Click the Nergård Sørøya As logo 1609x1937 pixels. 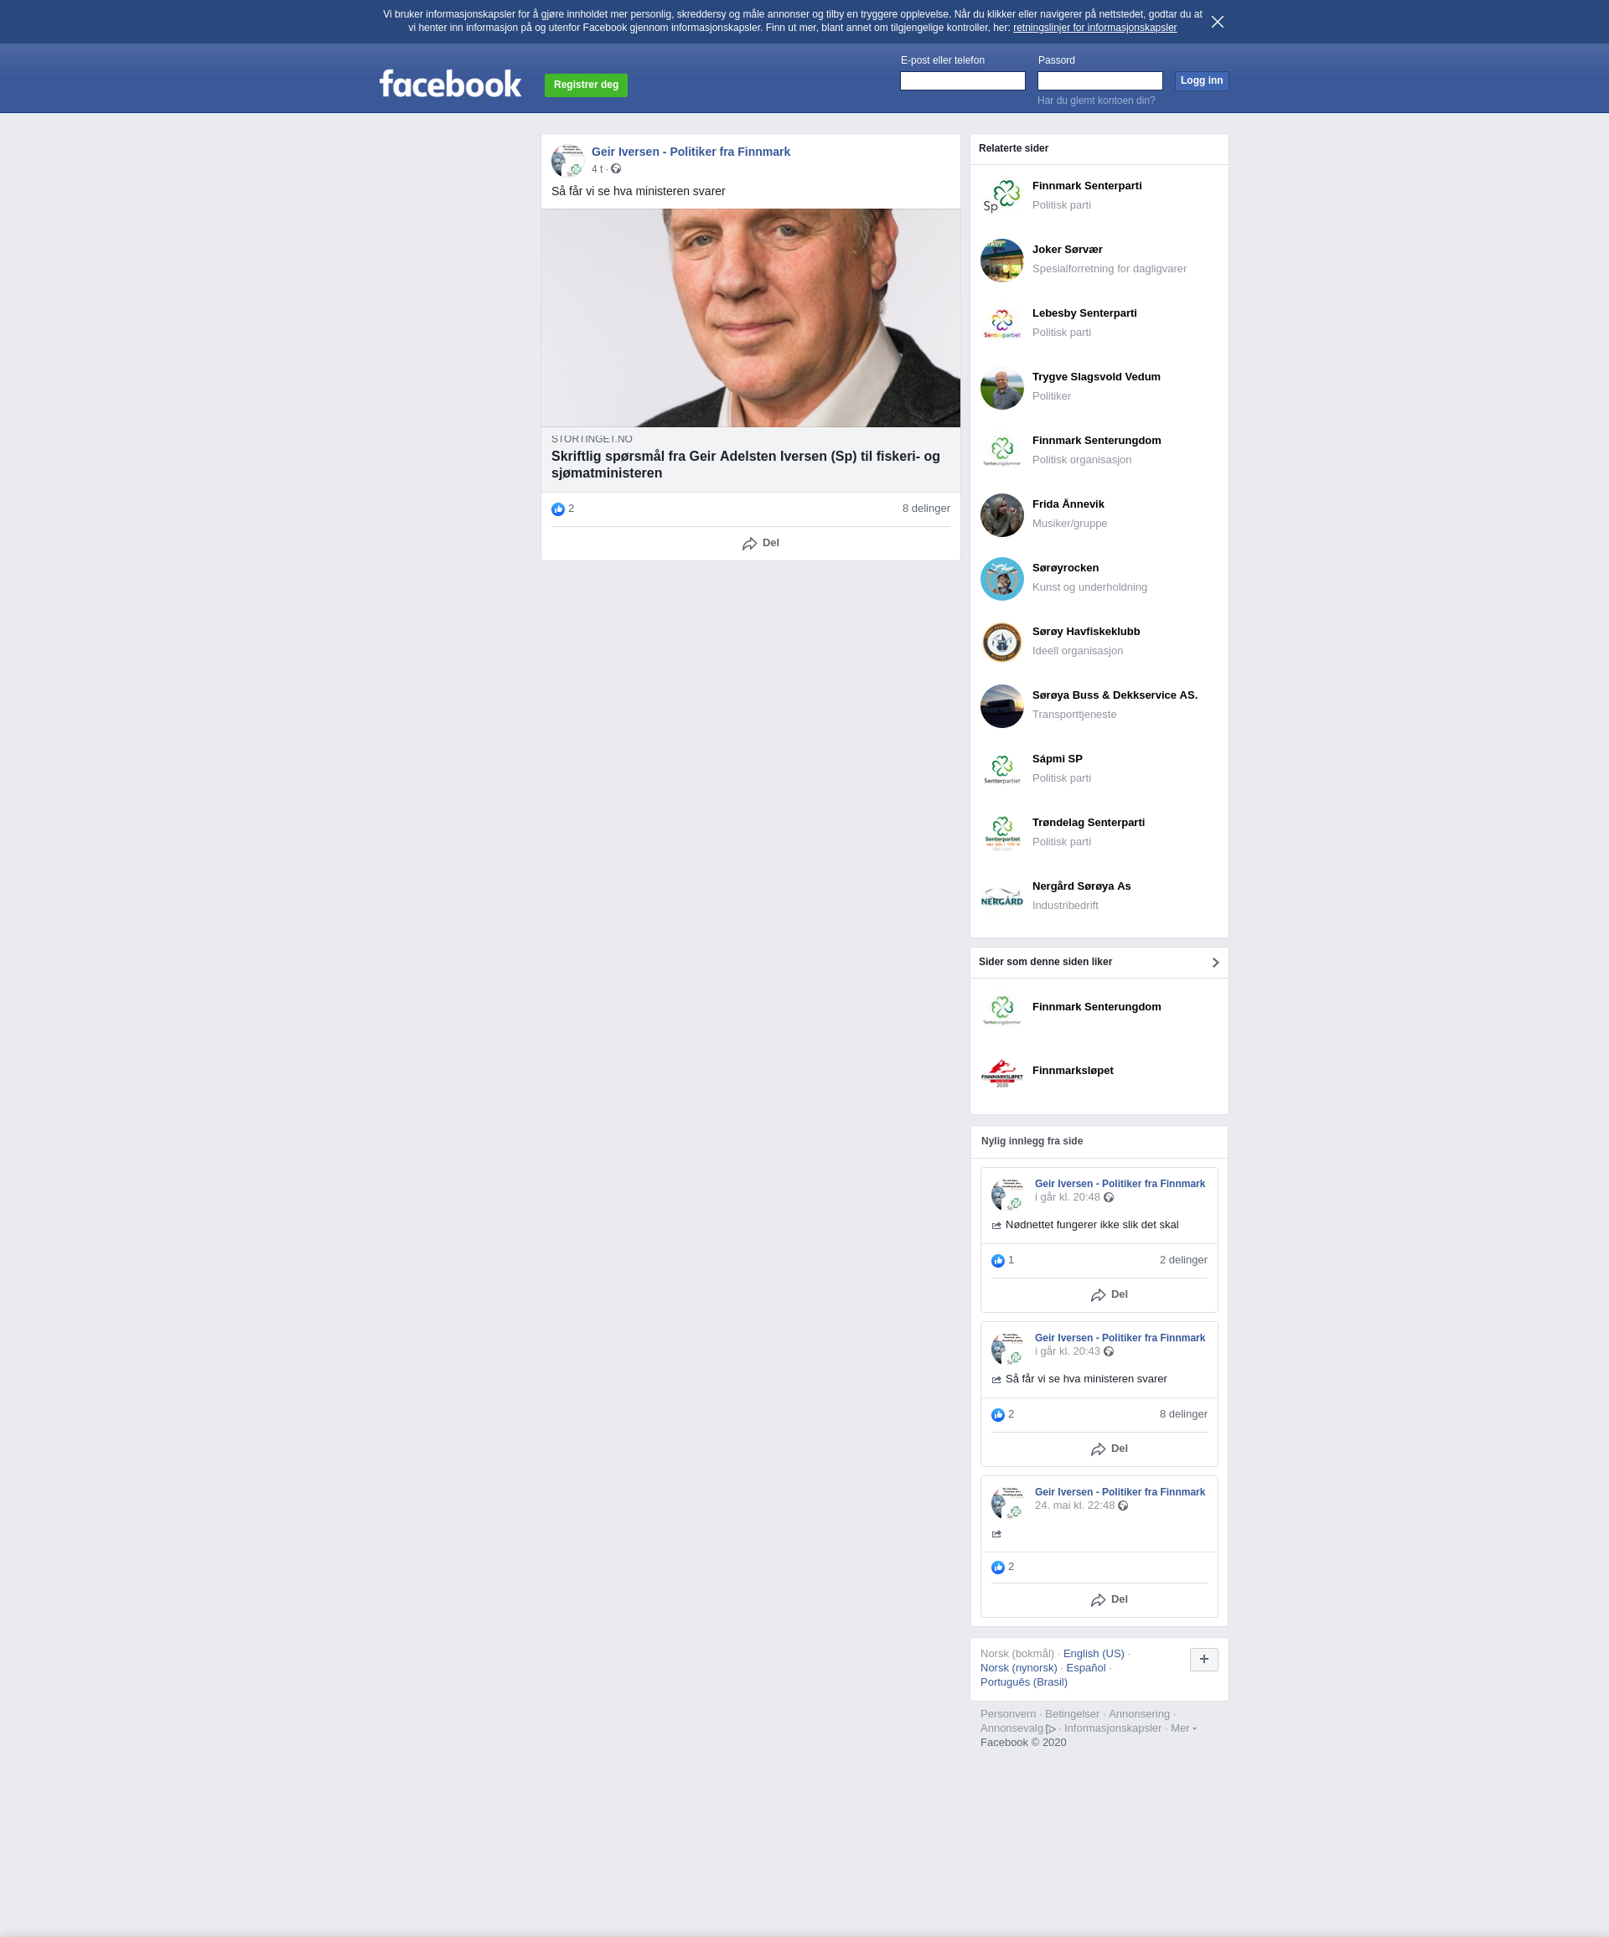tap(1002, 896)
